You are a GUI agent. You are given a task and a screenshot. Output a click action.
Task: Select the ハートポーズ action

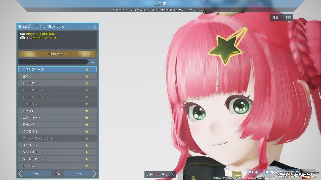[57, 83]
